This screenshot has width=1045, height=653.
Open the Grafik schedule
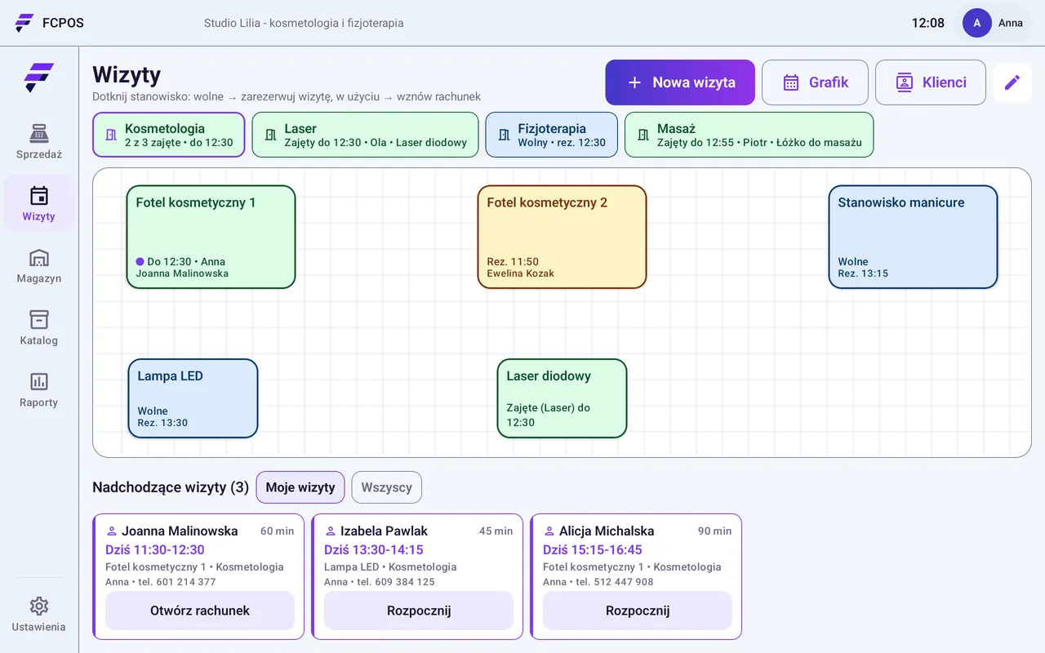click(815, 82)
